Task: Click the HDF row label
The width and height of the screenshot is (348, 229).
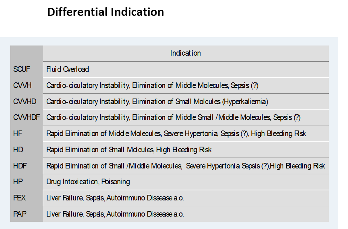Action: [x=20, y=166]
